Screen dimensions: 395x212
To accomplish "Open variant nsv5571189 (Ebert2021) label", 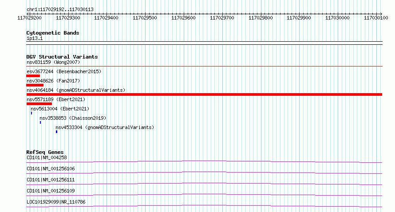I will [56, 99].
